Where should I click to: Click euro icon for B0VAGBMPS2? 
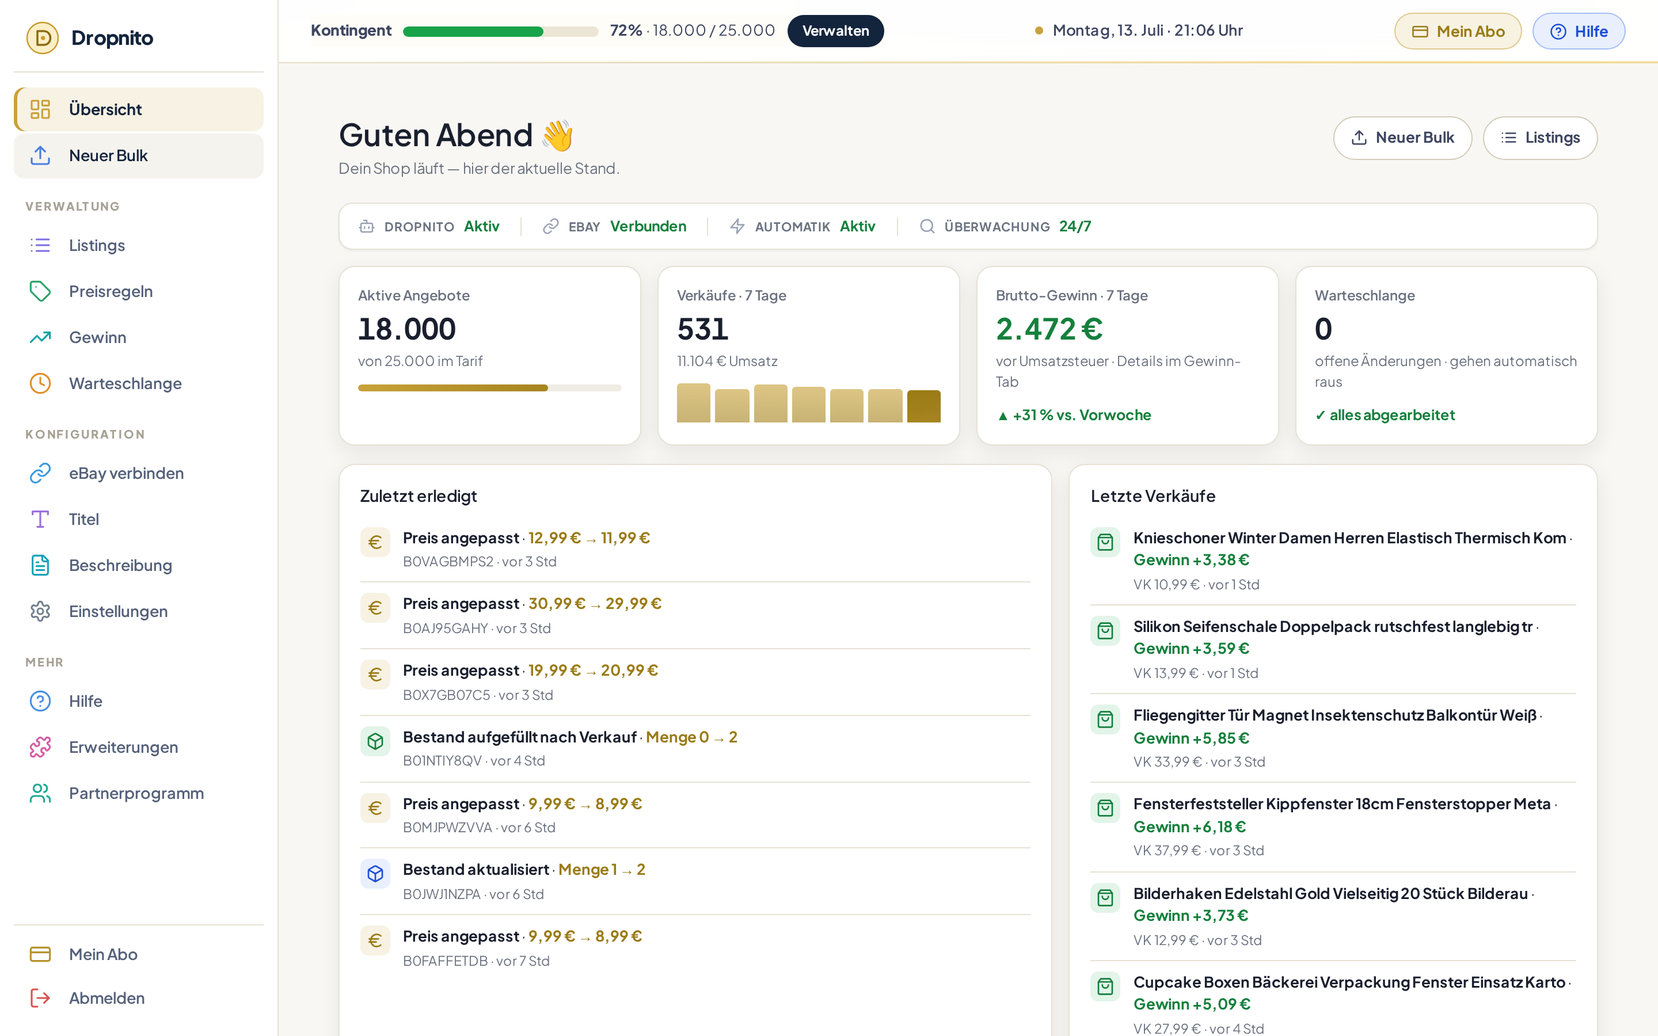pos(375,542)
